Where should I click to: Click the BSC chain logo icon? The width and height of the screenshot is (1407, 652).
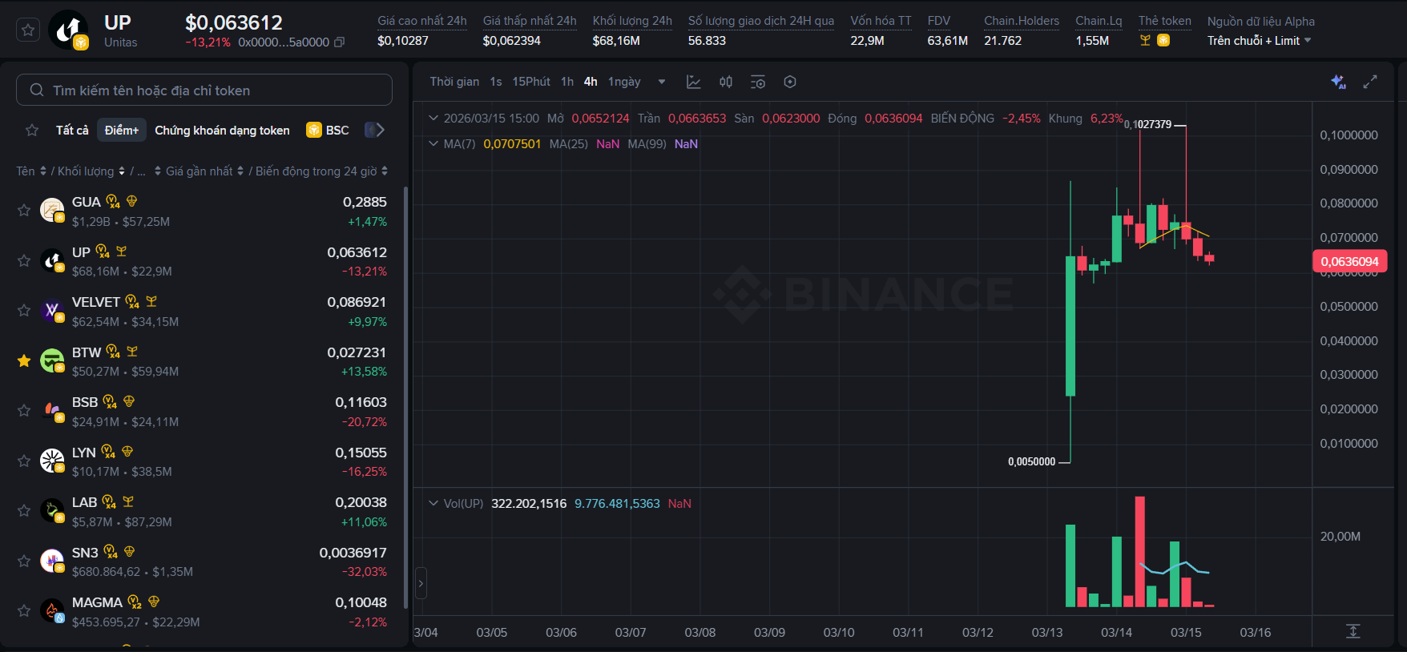[314, 130]
